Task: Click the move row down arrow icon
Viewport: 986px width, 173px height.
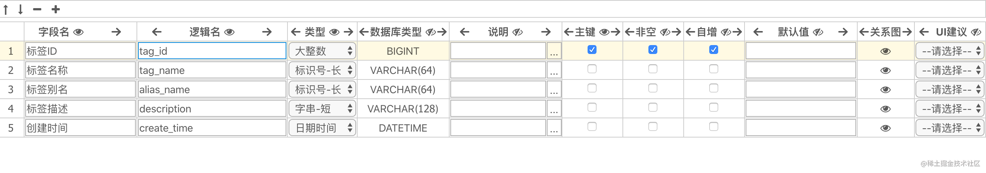Action: click(x=21, y=9)
